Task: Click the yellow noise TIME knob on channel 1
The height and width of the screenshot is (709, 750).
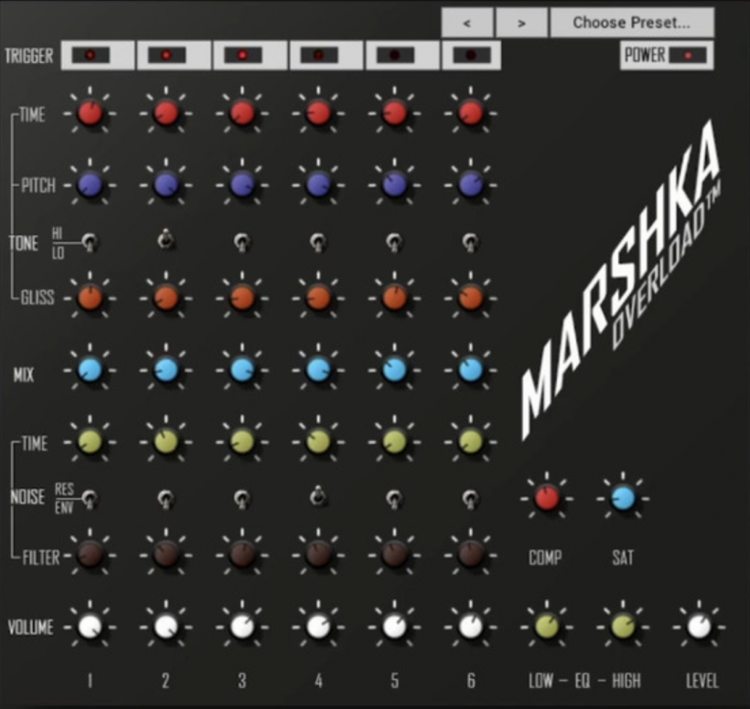Action: (x=90, y=441)
